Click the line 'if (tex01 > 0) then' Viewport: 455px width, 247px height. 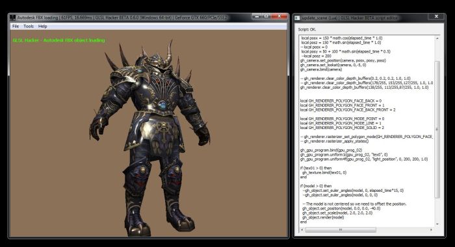(316, 168)
